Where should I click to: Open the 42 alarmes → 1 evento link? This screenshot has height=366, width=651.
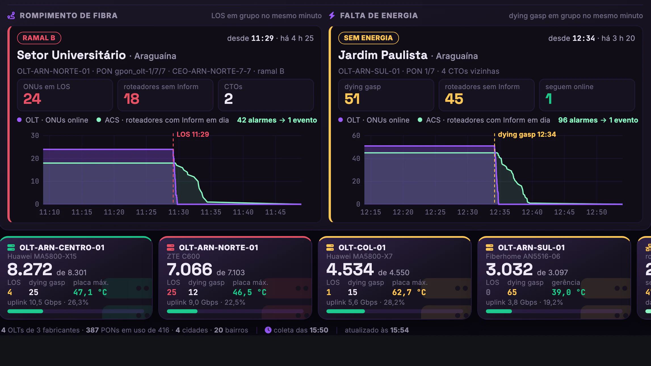(x=277, y=120)
